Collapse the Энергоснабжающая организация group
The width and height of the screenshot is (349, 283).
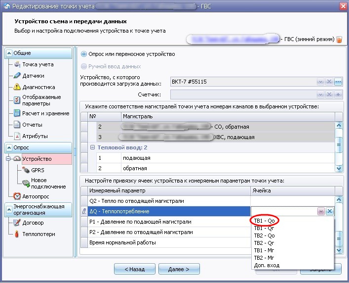pyautogui.click(x=9, y=210)
